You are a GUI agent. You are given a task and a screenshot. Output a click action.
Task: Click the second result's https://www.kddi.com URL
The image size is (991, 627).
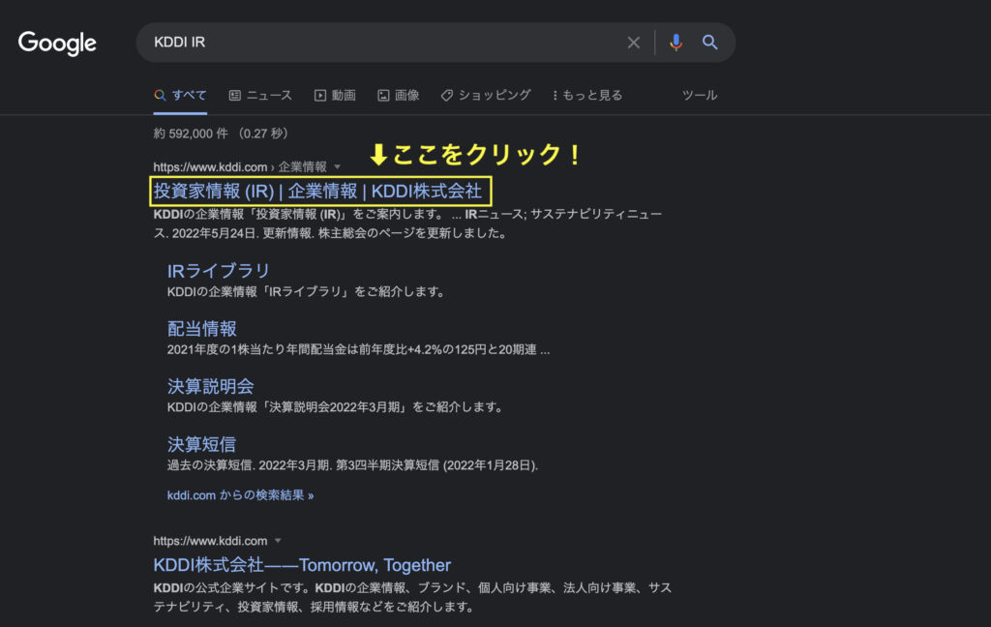(210, 541)
